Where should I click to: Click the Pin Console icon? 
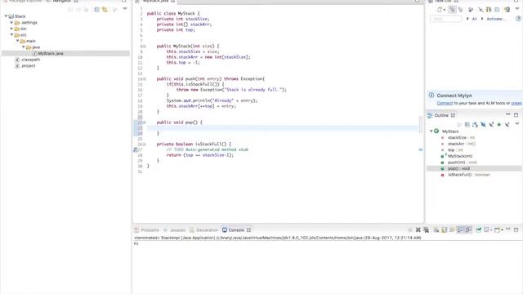click(x=478, y=230)
